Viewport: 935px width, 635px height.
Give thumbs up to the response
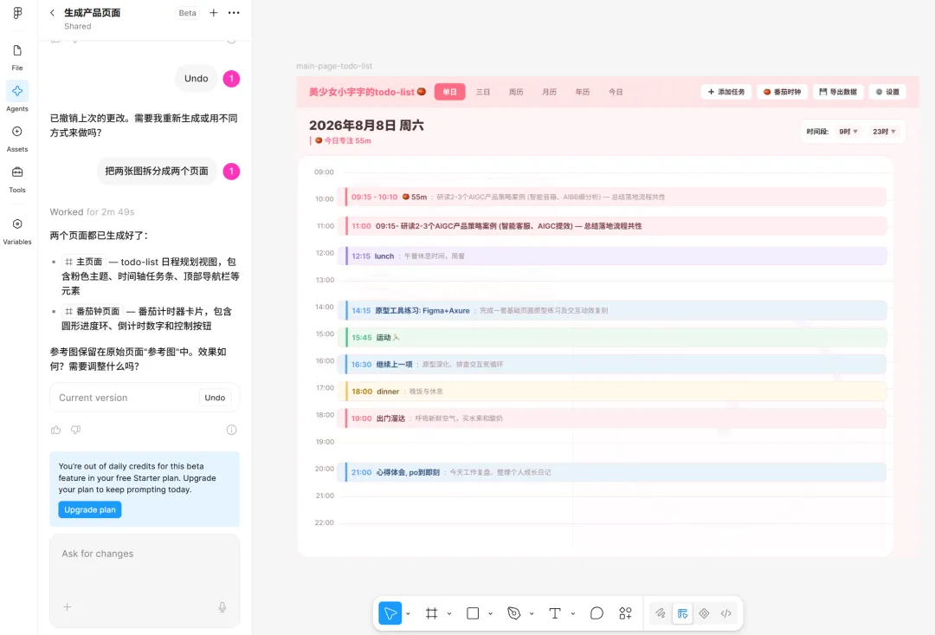tap(56, 430)
